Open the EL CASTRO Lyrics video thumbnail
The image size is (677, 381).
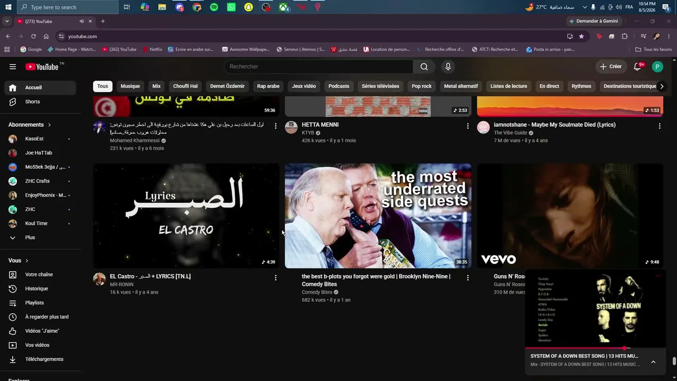point(186,216)
